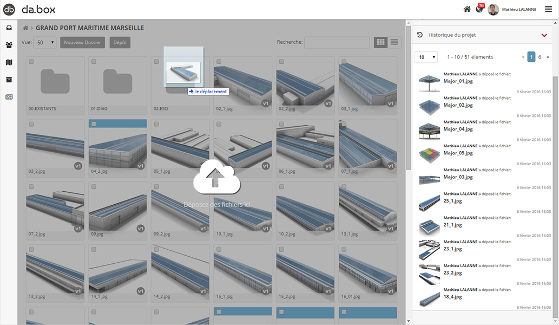Click v1 version badge on 02_1.jpg
Viewport: 559px width, 325px height.
pyautogui.click(x=266, y=103)
